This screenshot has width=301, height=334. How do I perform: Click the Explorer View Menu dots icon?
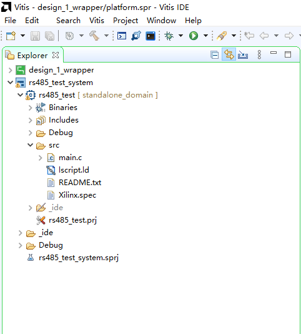click(259, 55)
